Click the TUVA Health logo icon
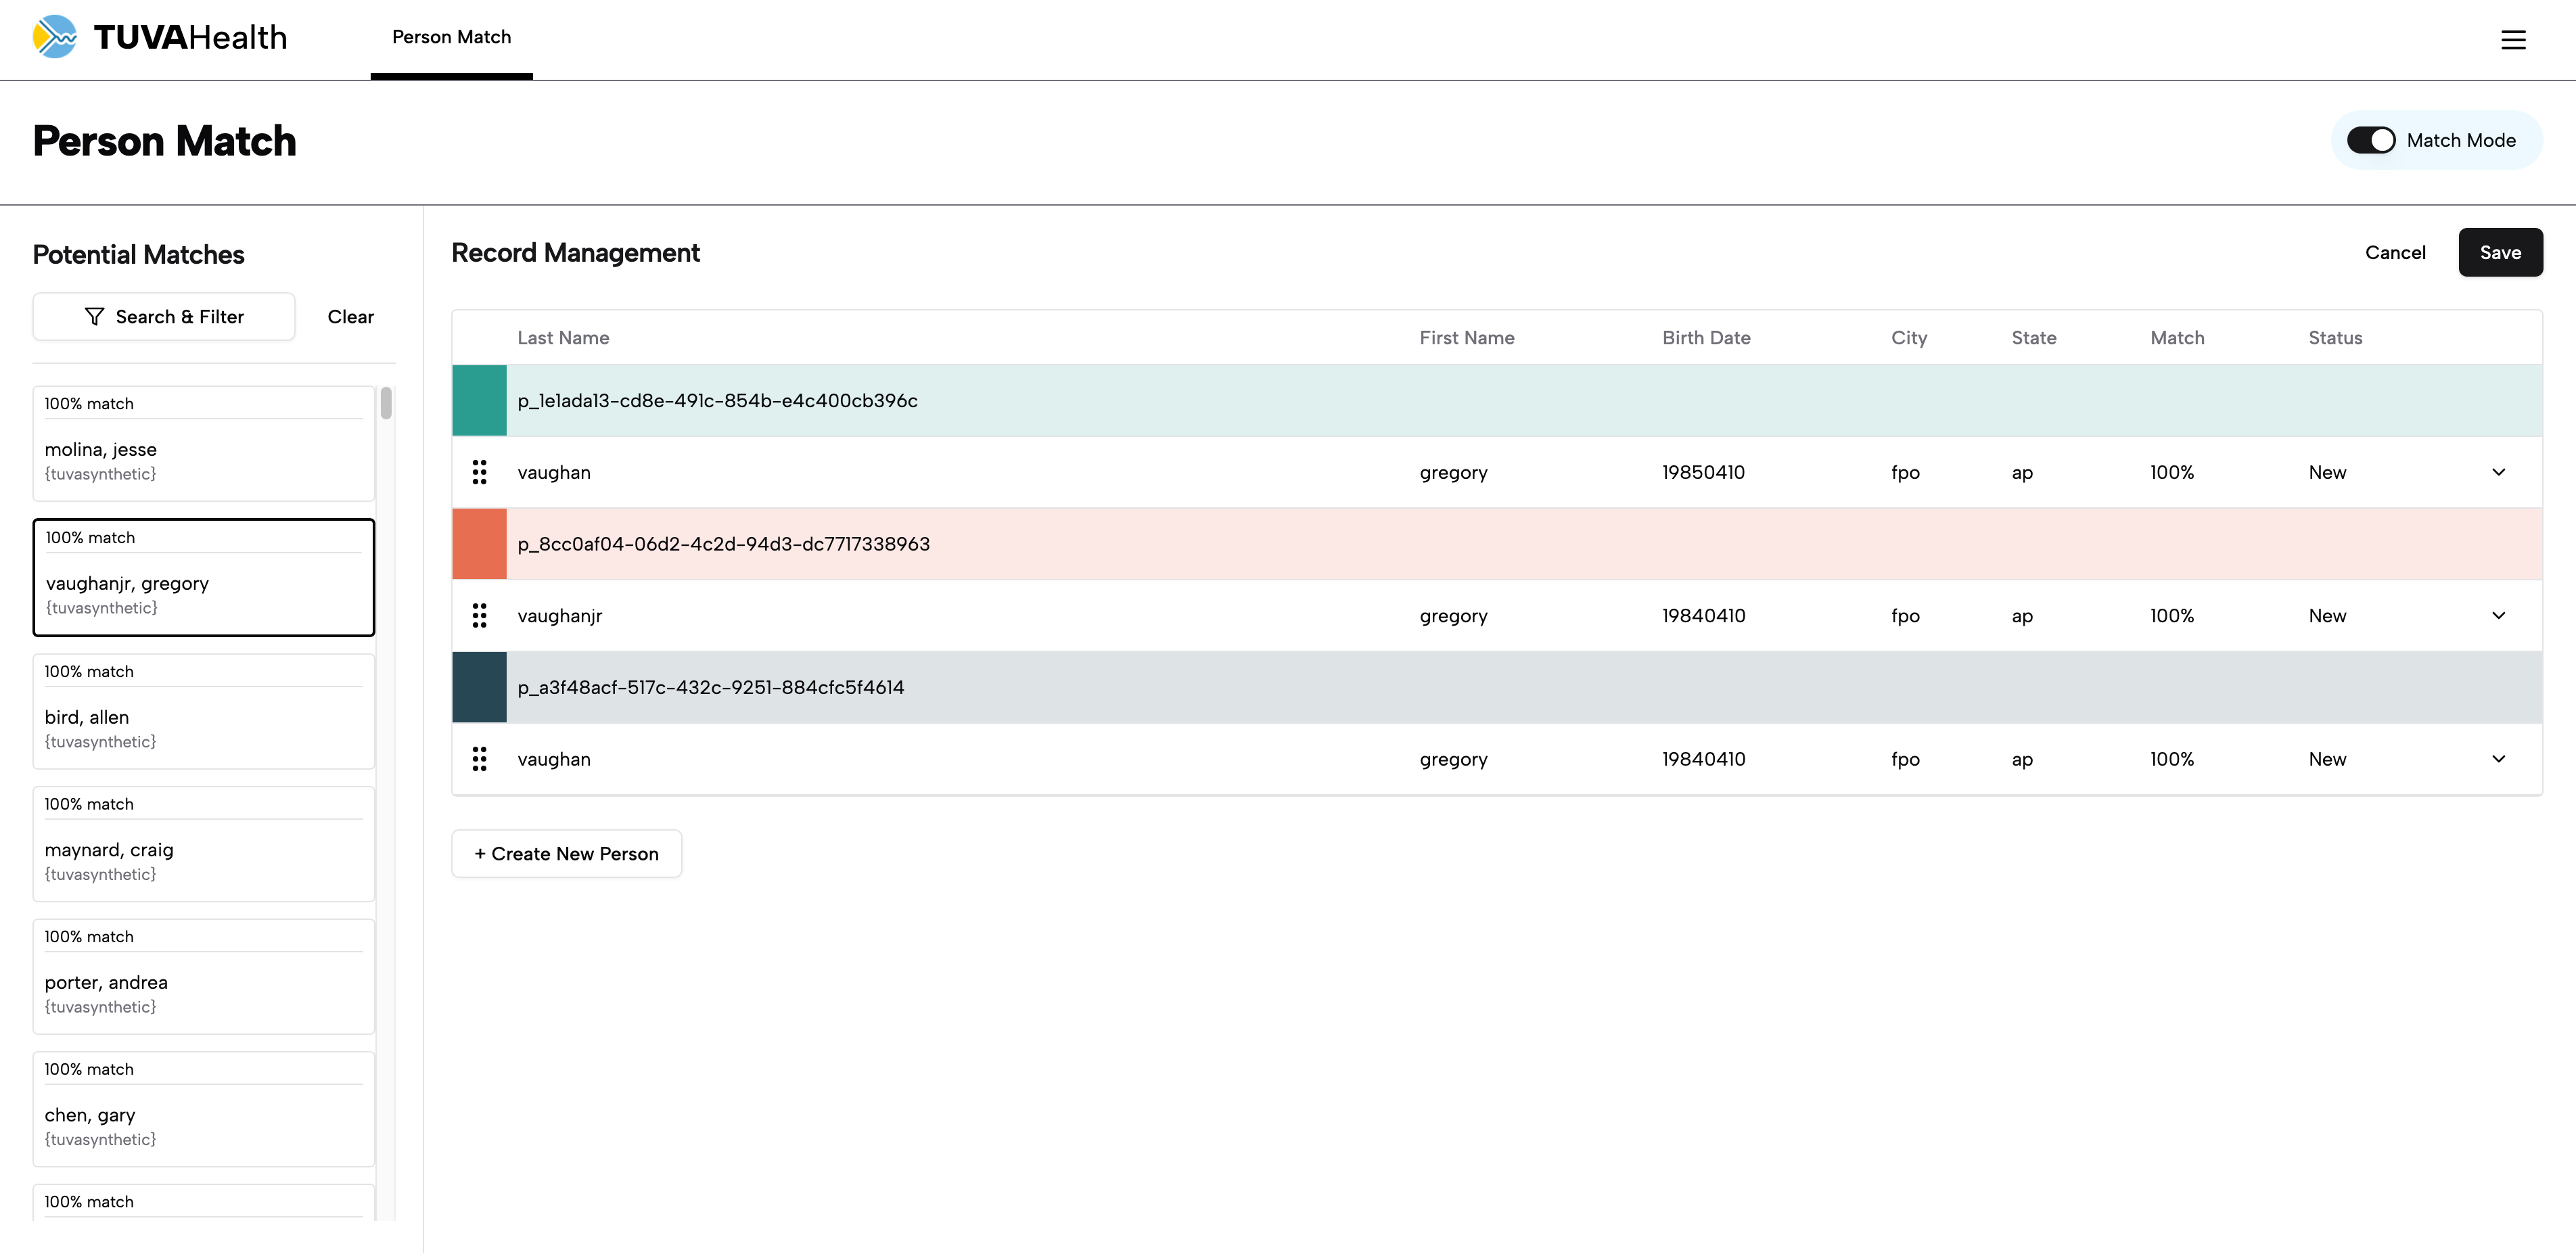This screenshot has width=2576, height=1254. 54,37
